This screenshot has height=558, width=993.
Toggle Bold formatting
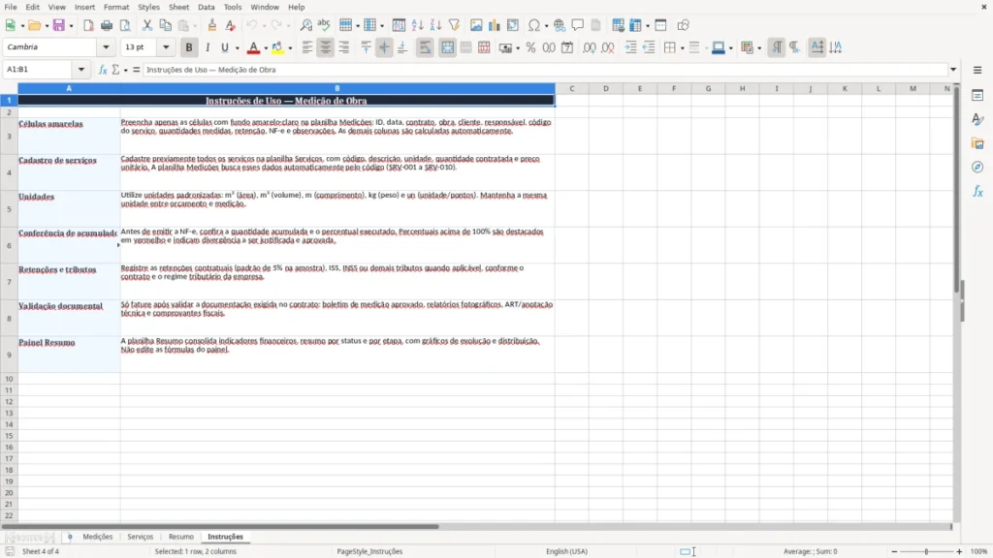[189, 47]
